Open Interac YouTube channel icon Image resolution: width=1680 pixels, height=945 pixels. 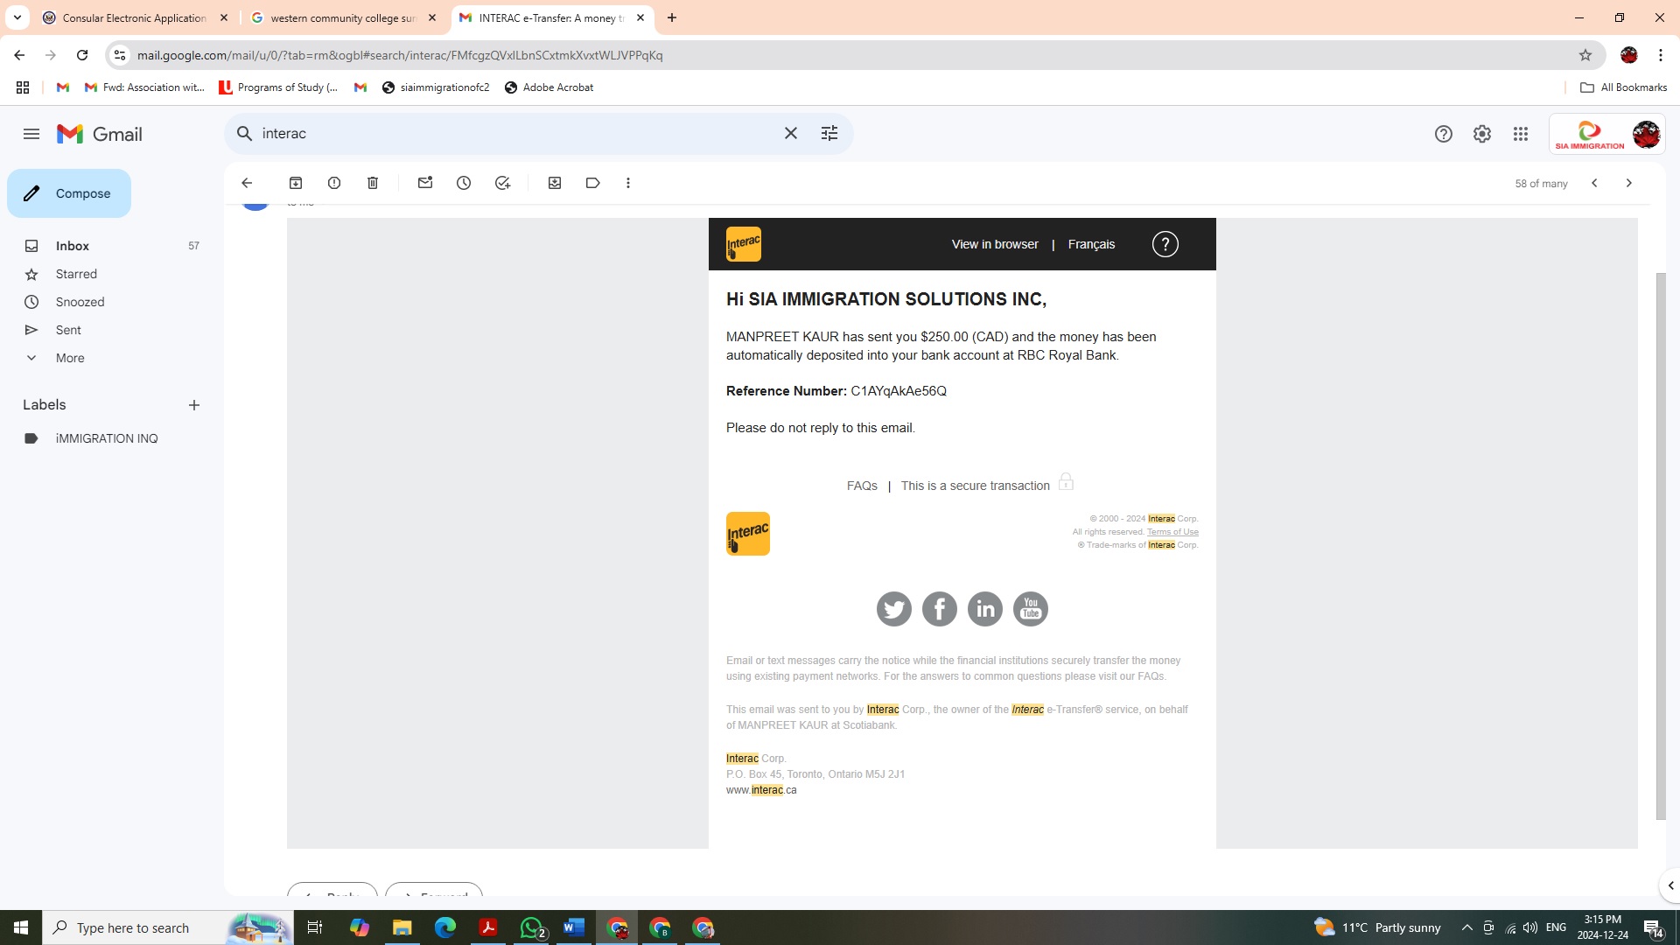(1031, 609)
